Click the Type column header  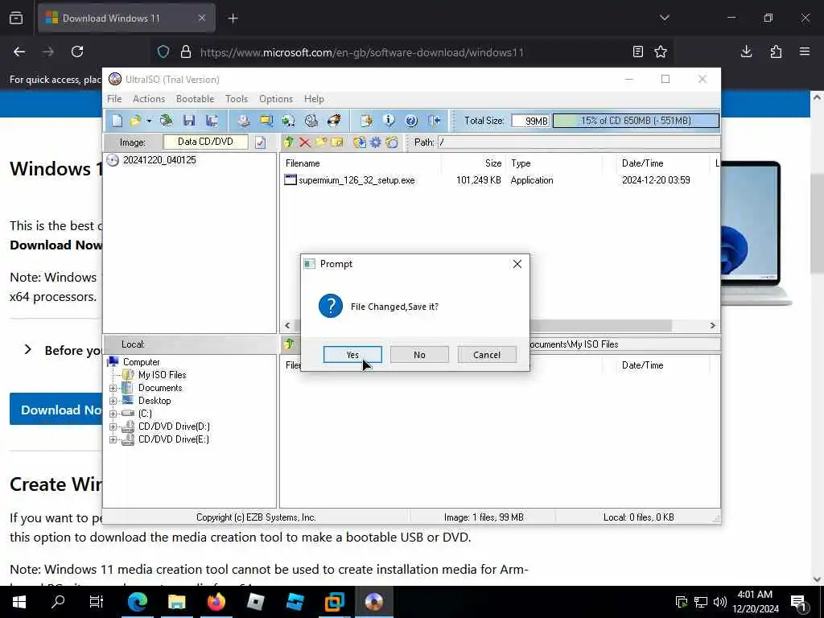(554, 163)
